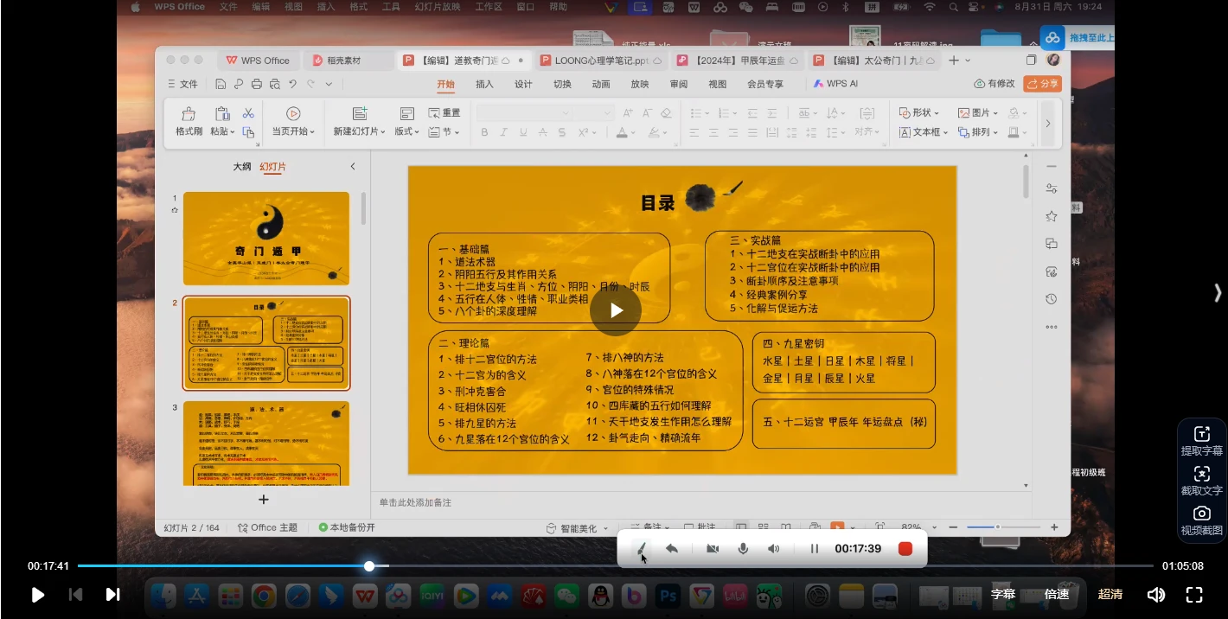Toggle italic formatting in ribbon
The height and width of the screenshot is (619, 1228).
point(504,132)
